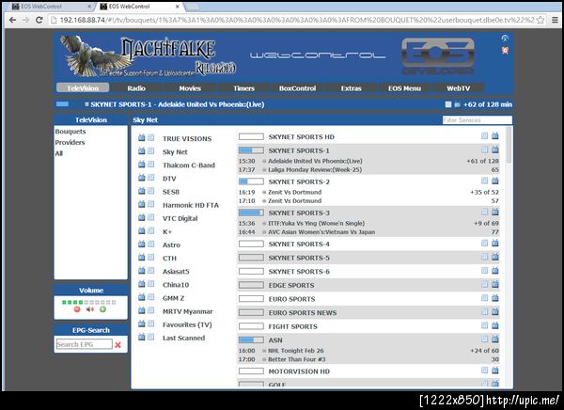Click the TV icon beside Thaicom C-Band
Screen dimensions: 564x410
(142, 165)
